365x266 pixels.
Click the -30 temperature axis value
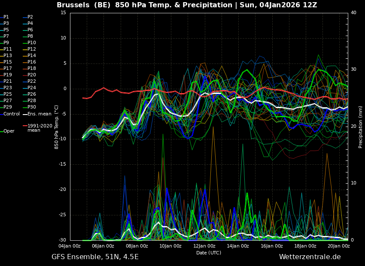[62, 240]
